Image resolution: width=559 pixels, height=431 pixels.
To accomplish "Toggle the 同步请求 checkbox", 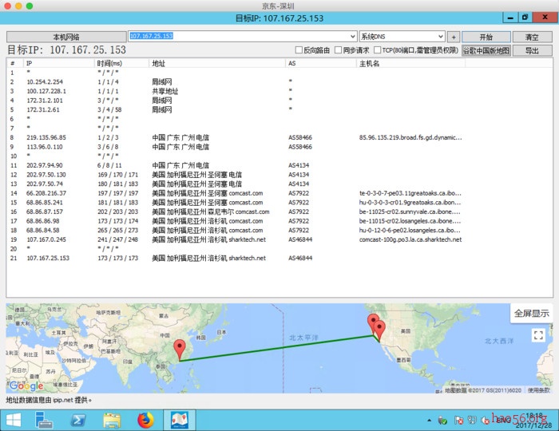I will point(339,49).
